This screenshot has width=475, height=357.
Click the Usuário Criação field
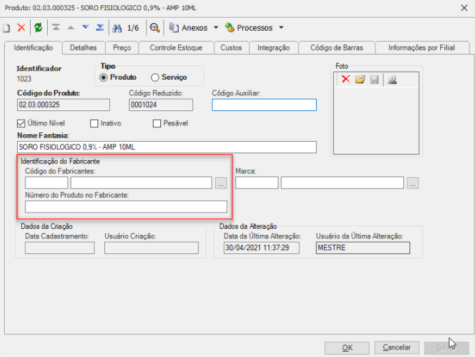point(152,248)
